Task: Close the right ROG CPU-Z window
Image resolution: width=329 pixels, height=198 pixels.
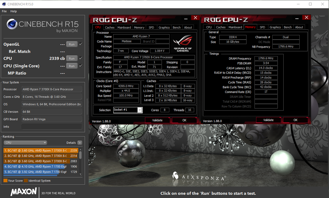Action: point(306,17)
